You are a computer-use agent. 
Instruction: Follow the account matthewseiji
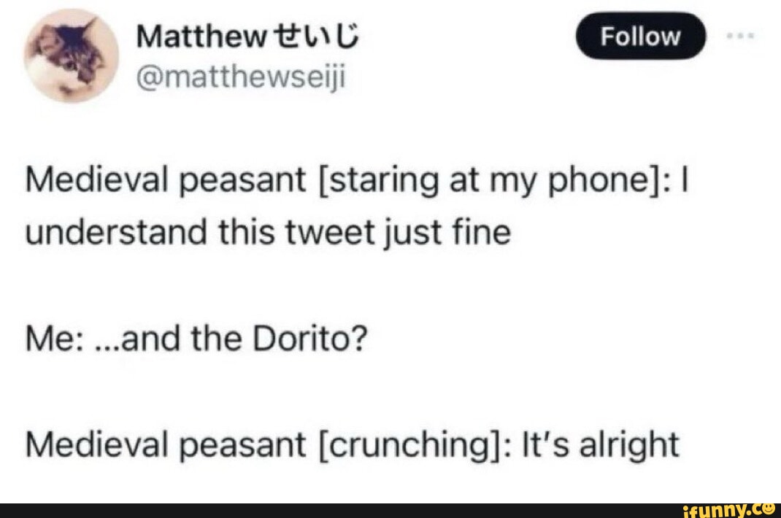(640, 37)
